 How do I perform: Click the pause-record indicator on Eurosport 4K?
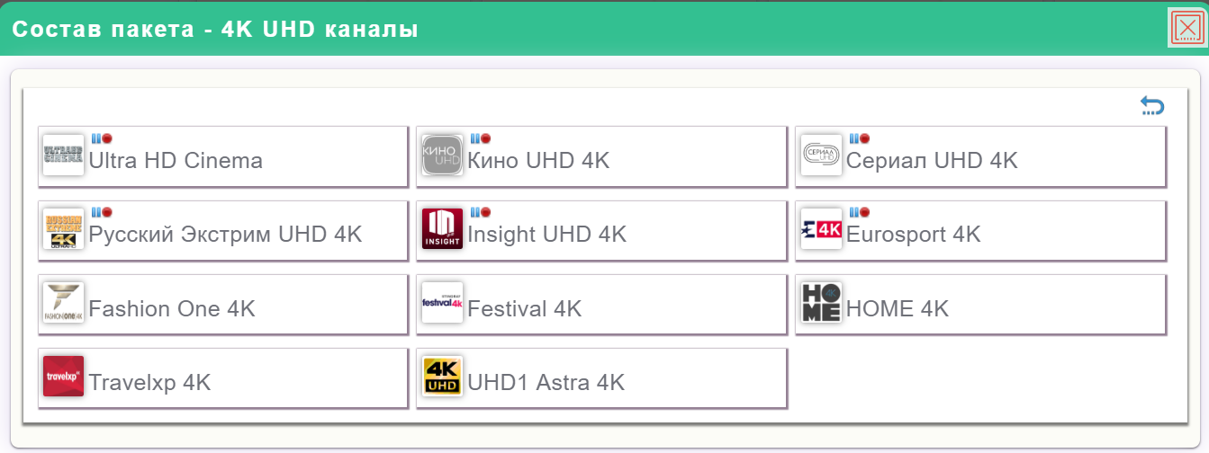coord(859,212)
